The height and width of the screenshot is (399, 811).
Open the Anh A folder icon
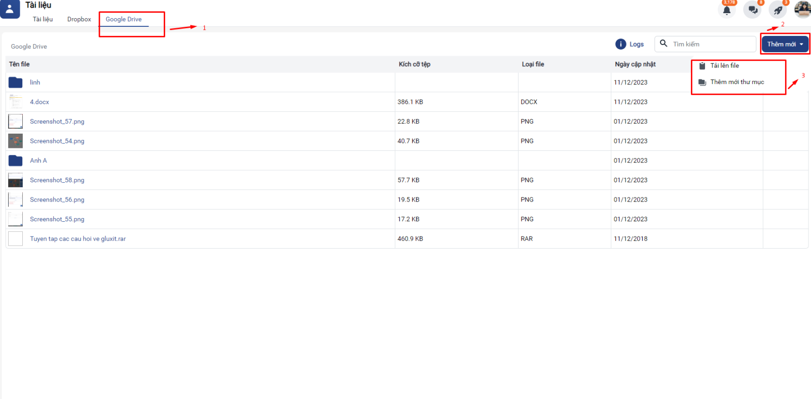pyautogui.click(x=16, y=161)
